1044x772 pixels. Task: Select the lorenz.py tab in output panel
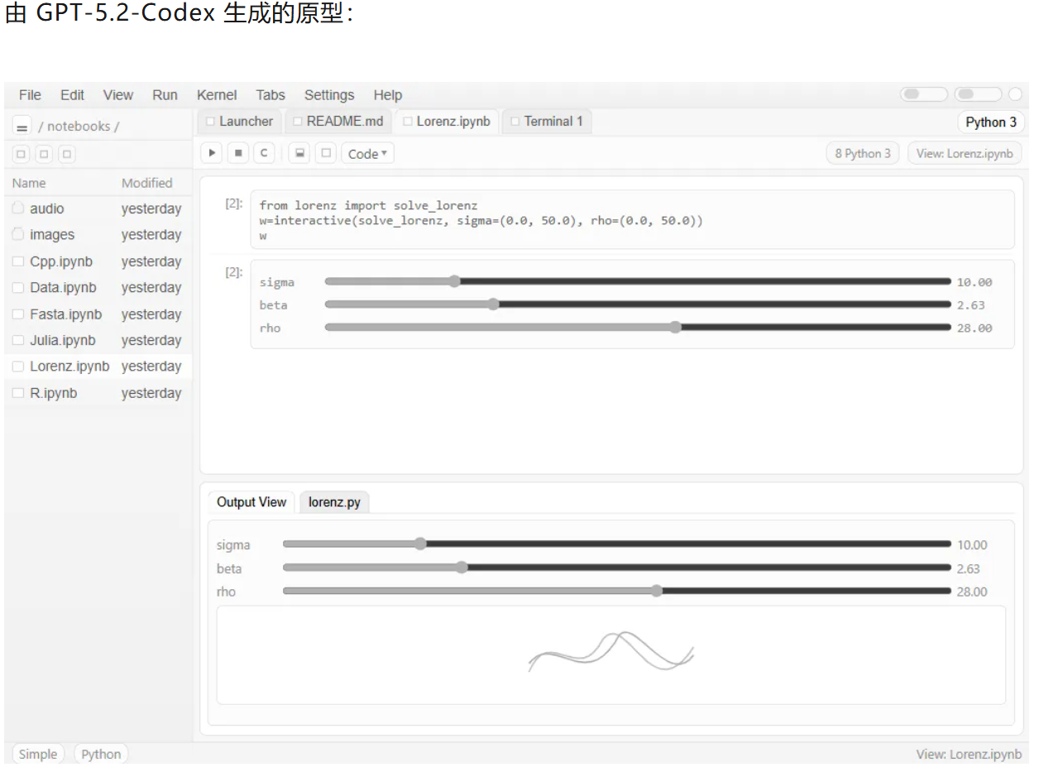pyautogui.click(x=334, y=502)
